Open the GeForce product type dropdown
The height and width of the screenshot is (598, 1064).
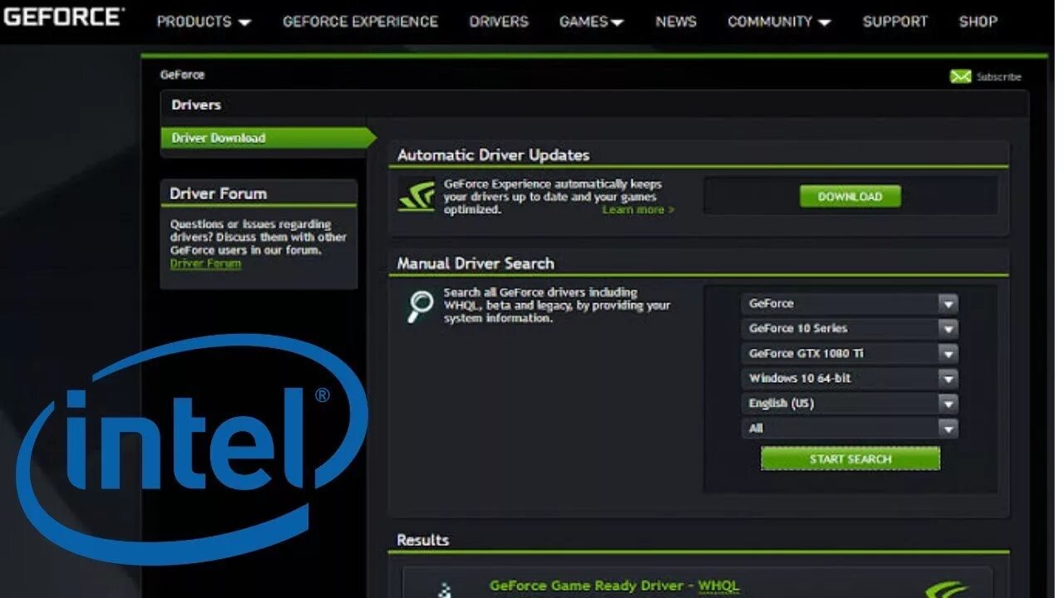(x=849, y=304)
